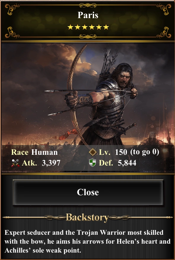The width and height of the screenshot is (175, 260).
Task: Click the Paris card title
Action: coord(88,15)
